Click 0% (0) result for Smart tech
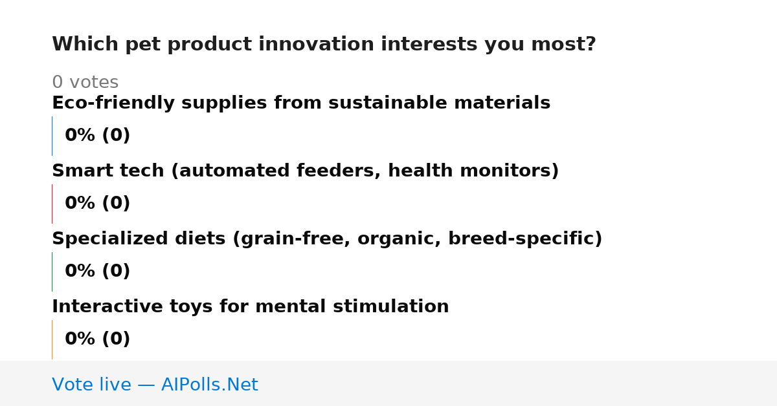This screenshot has width=777, height=406. [98, 204]
